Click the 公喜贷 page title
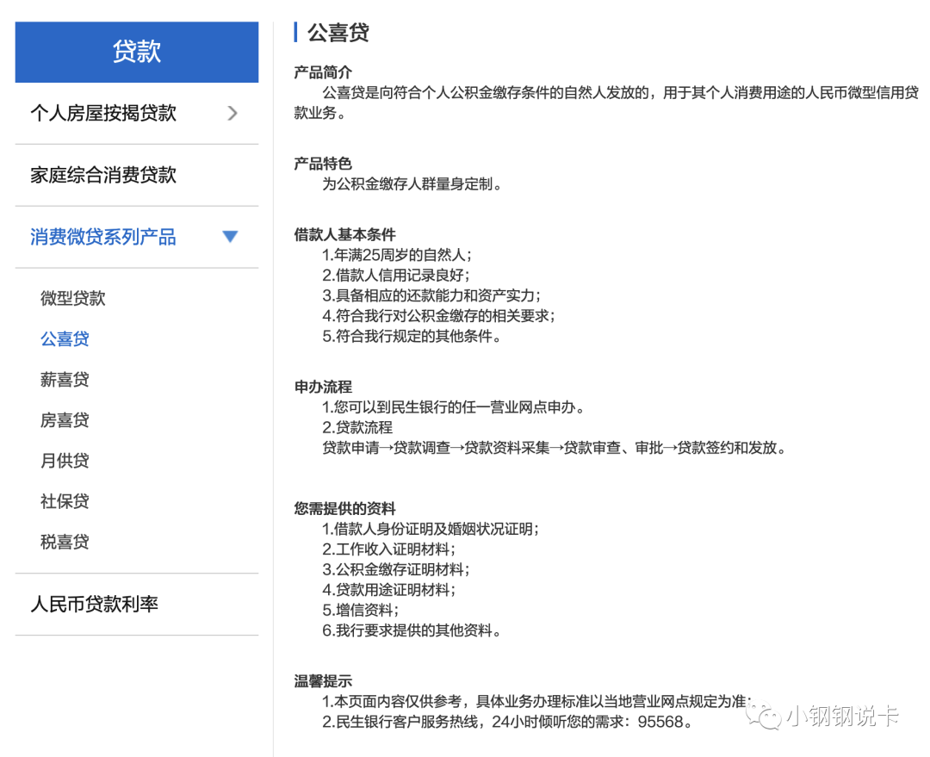The height and width of the screenshot is (757, 930). pos(338,33)
